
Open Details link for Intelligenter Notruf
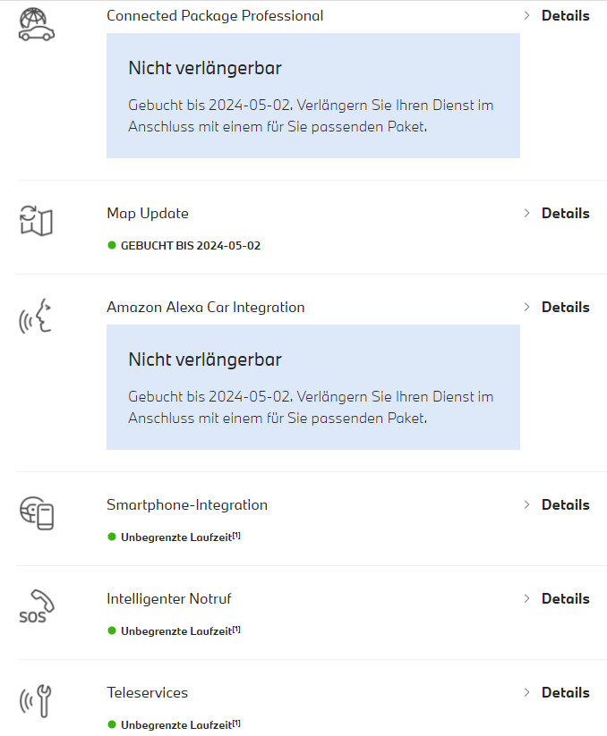[565, 599]
